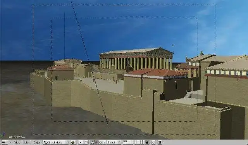Viewport: 248px width, 145px height.
Task: Open the Object menu
Action: (x=37, y=142)
